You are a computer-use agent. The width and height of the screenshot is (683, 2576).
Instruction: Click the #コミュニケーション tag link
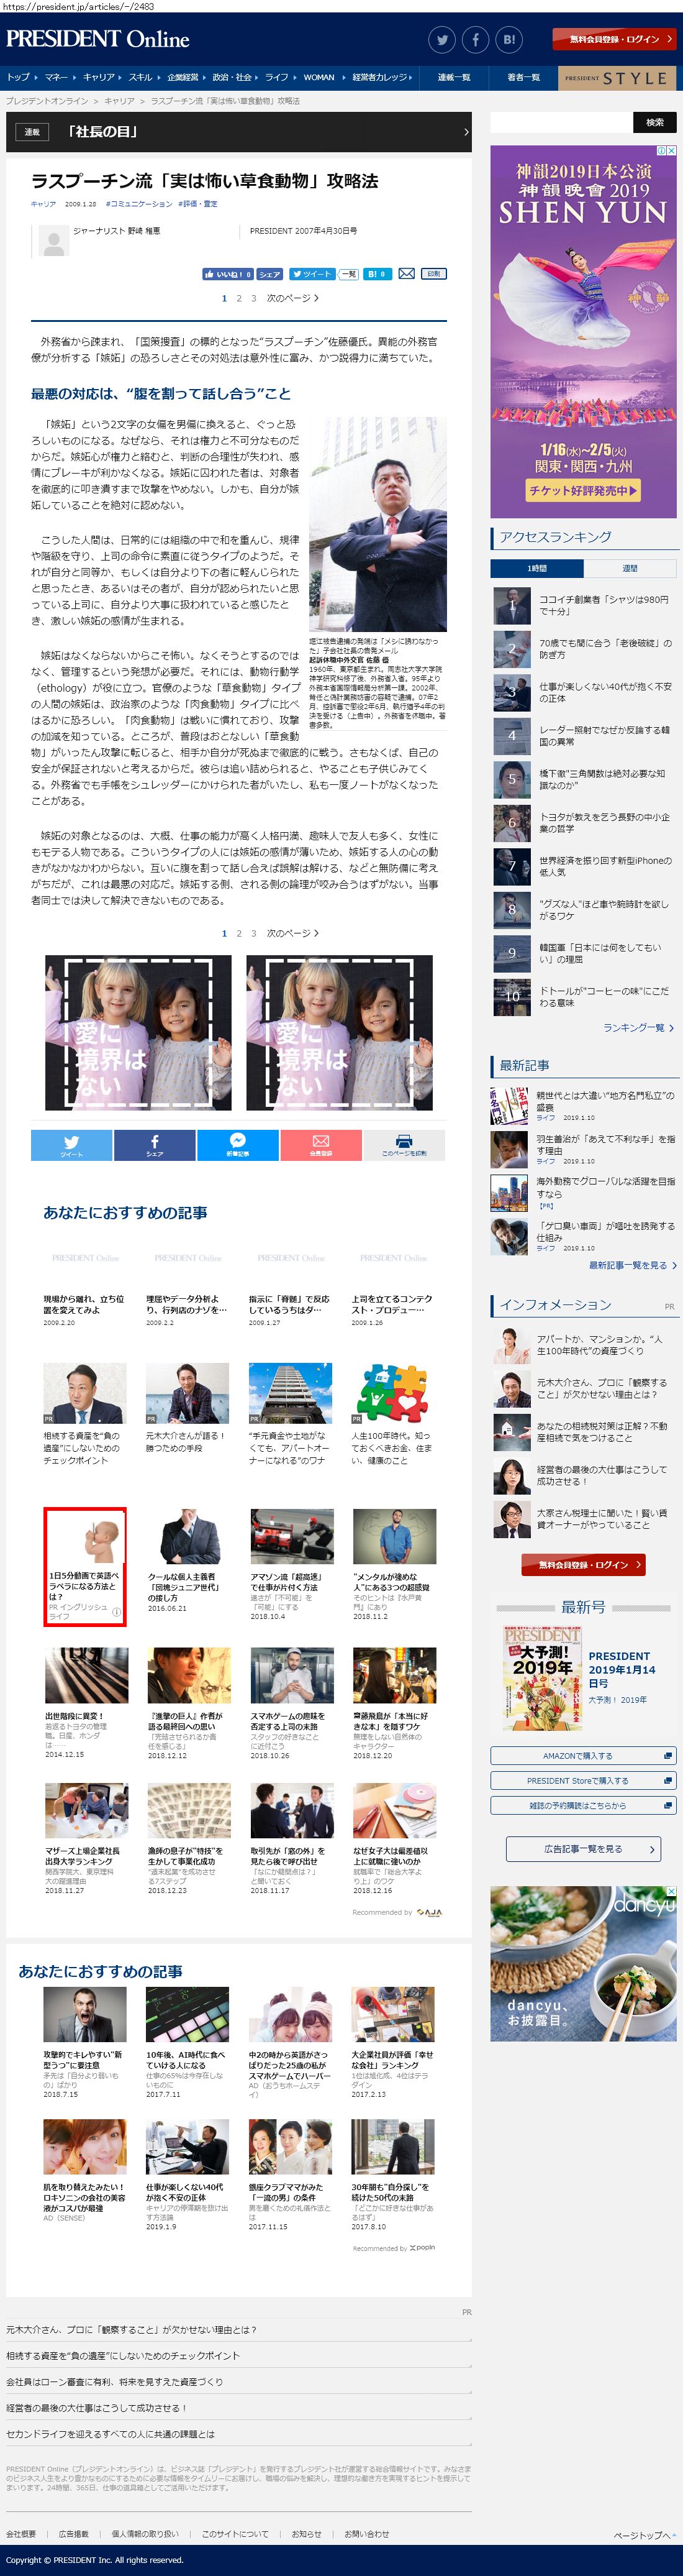(139, 204)
